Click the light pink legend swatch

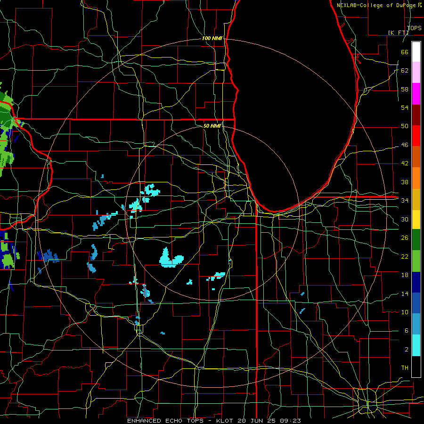[x=416, y=73]
